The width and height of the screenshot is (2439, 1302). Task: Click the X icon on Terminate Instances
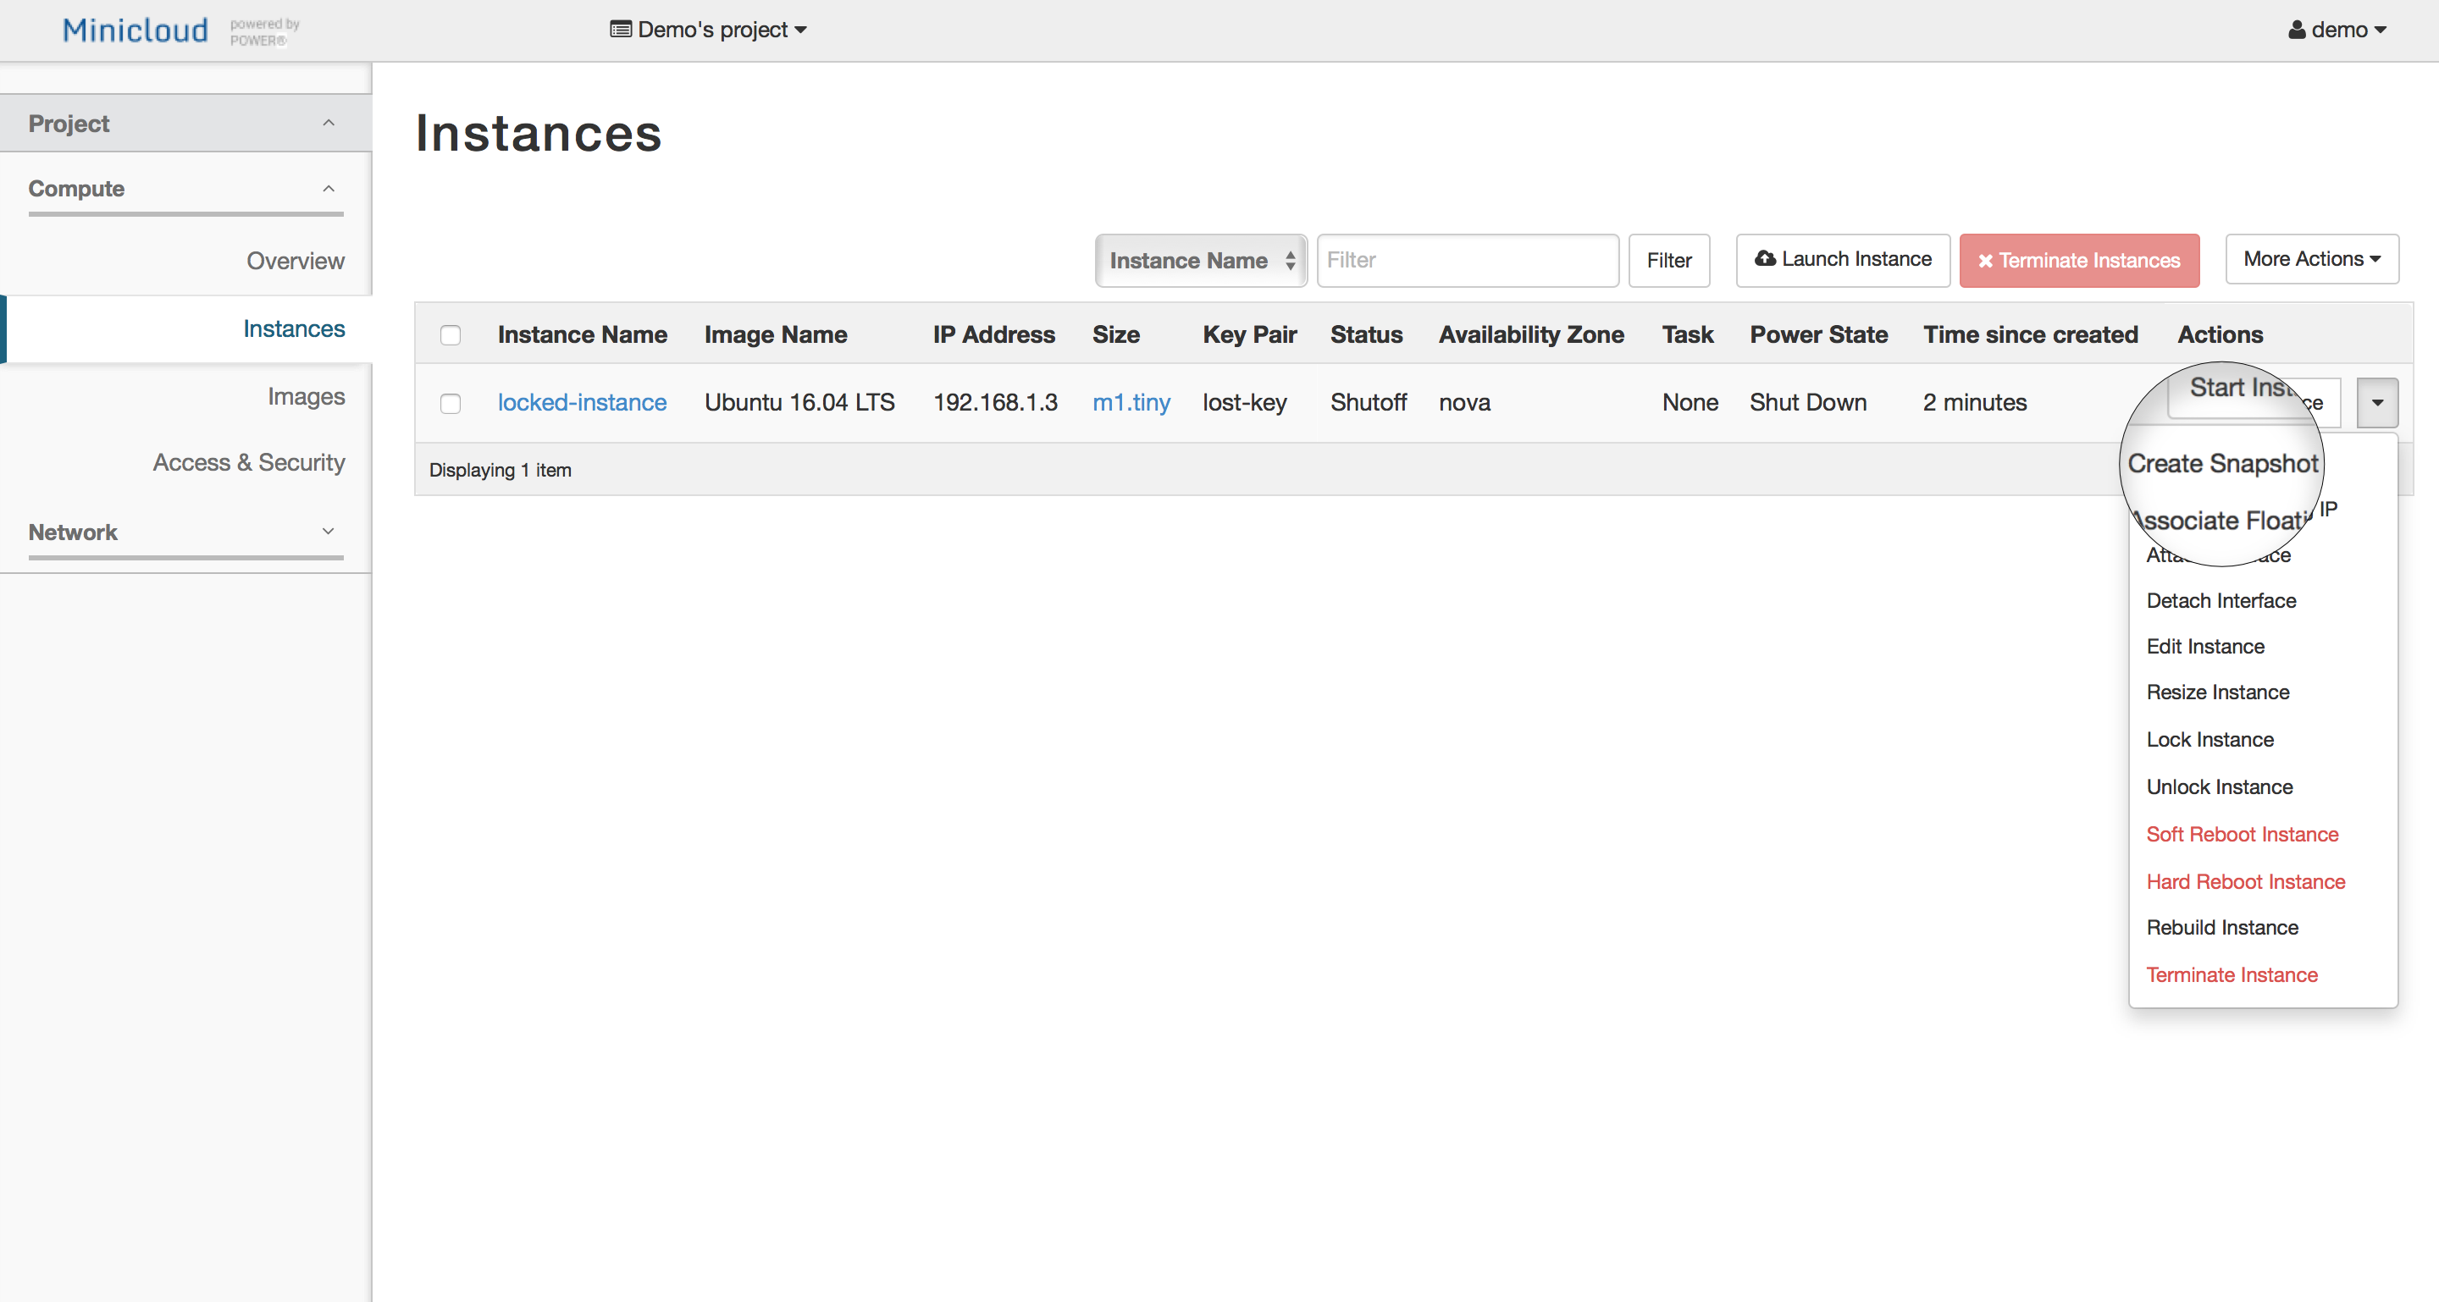point(1985,261)
